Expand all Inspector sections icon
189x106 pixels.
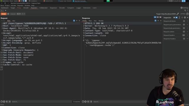point(179,18)
